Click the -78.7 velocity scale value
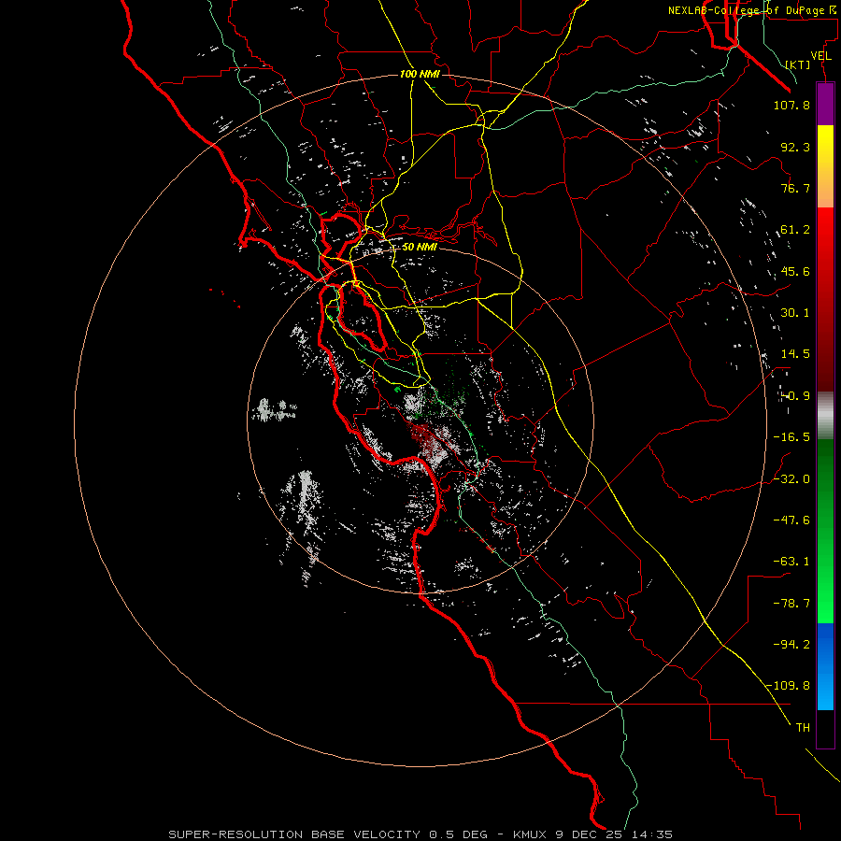 tap(791, 604)
